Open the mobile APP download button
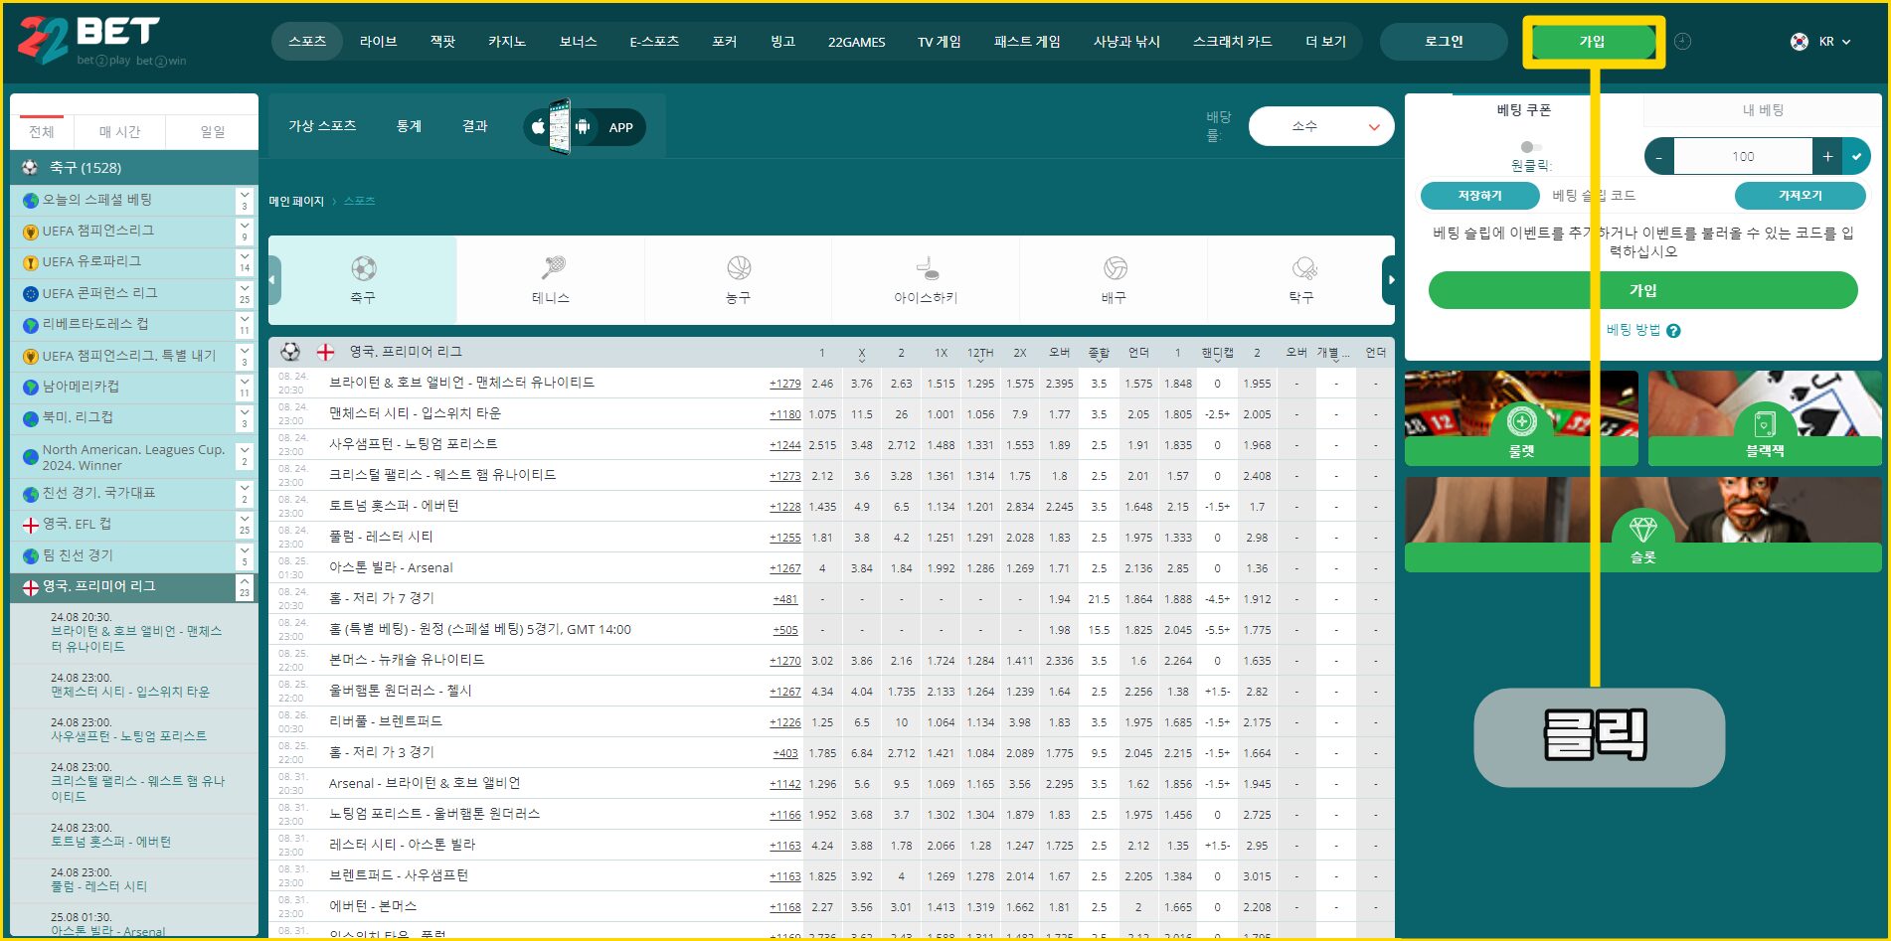Viewport: 1891px width, 941px height. click(586, 127)
